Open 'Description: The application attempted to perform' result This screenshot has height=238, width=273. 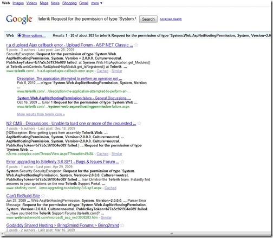point(69,79)
